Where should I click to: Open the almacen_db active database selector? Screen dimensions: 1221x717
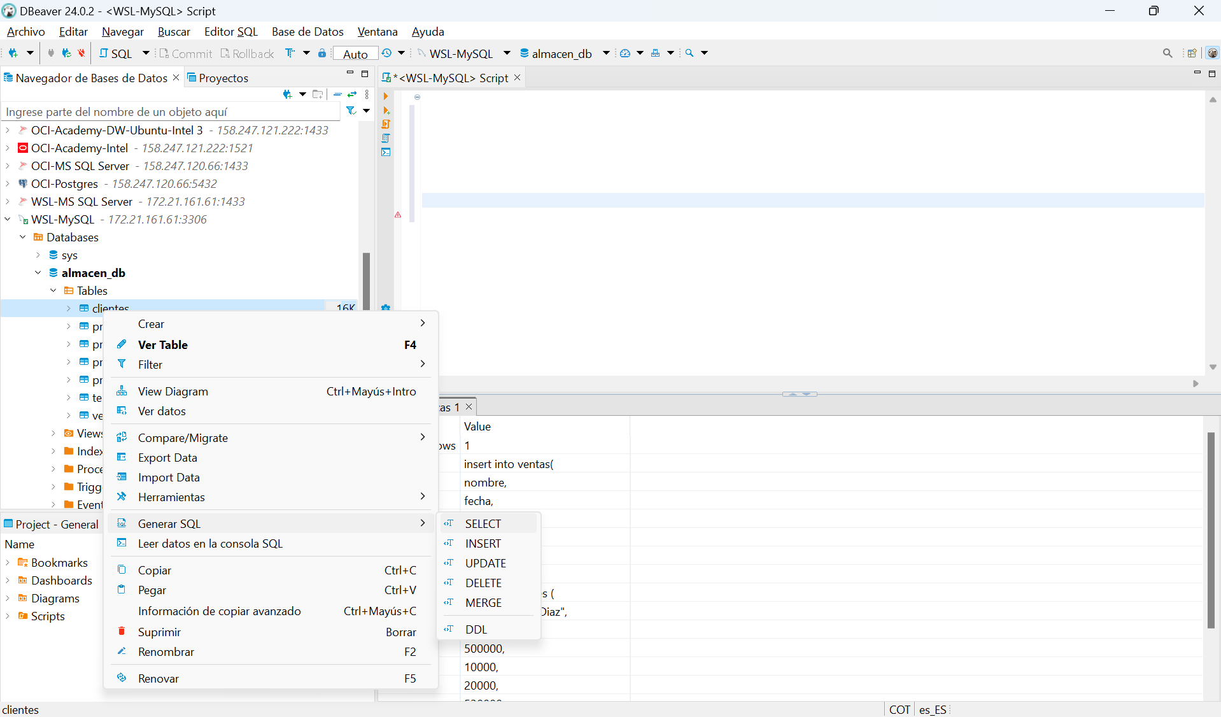(563, 53)
